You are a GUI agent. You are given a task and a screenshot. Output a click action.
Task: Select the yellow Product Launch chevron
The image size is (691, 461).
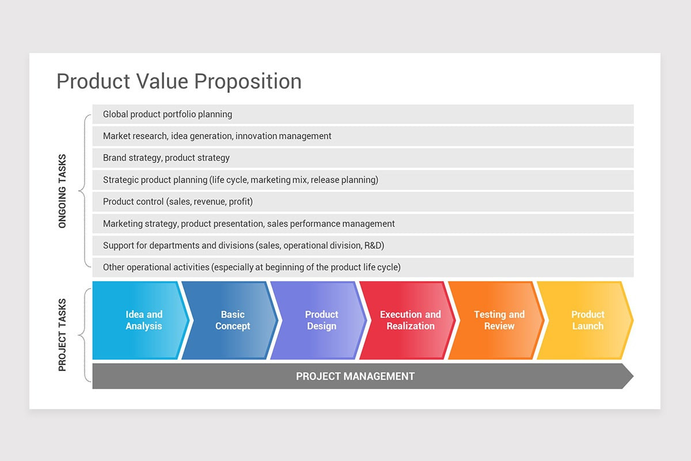[584, 320]
